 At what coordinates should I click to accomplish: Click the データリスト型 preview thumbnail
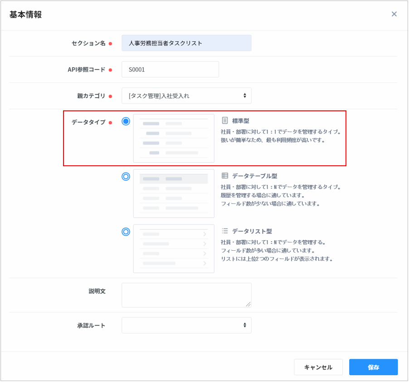point(174,248)
